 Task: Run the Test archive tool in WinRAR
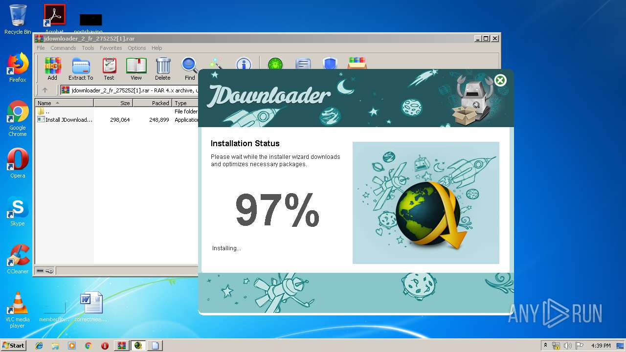[x=109, y=69]
